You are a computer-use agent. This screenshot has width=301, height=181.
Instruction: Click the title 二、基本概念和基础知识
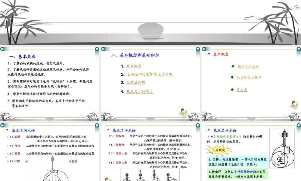135,55
